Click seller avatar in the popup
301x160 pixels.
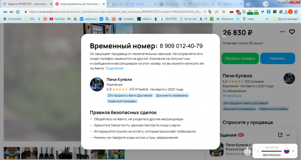[97, 84]
